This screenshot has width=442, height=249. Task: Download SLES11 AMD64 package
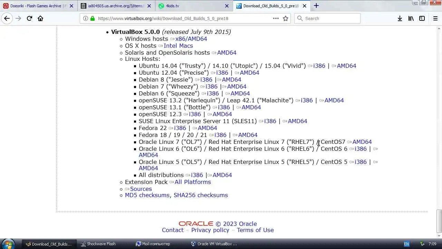(297, 121)
